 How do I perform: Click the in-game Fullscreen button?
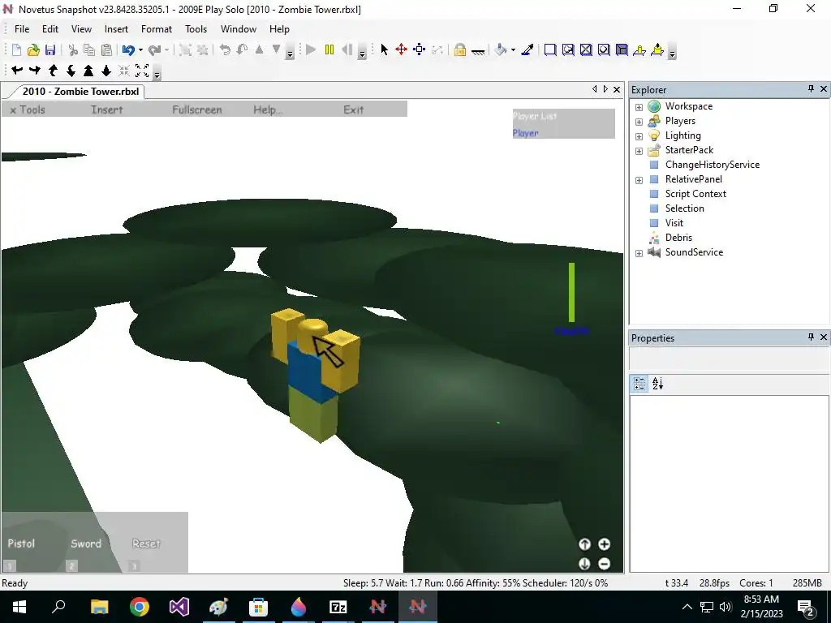[196, 110]
